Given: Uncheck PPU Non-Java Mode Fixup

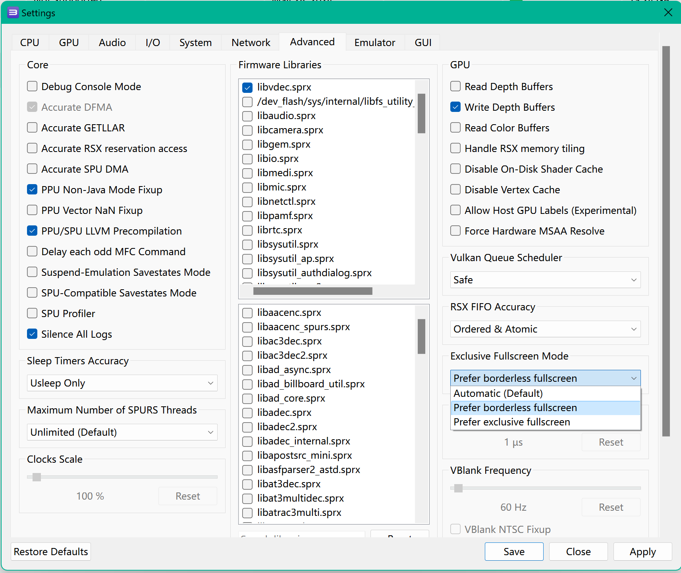Looking at the screenshot, I should 32,190.
